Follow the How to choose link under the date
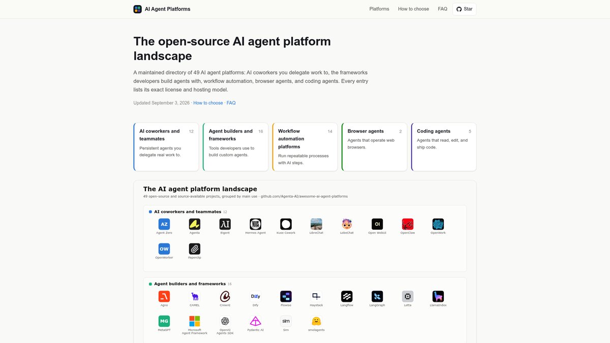Screen dimensions: 610x343 tap(208, 103)
